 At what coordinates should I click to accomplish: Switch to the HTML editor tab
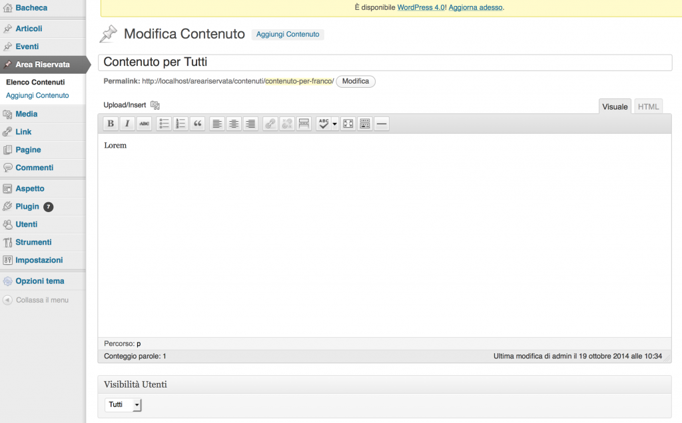coord(648,106)
